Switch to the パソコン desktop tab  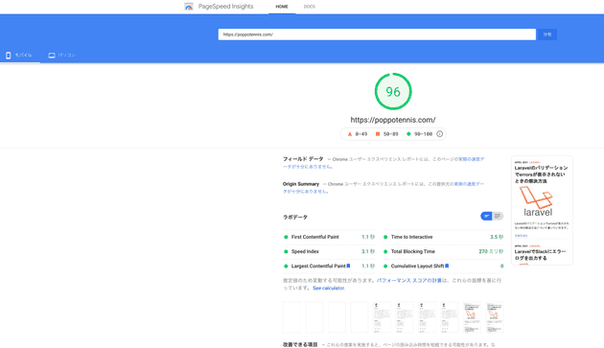coord(61,55)
